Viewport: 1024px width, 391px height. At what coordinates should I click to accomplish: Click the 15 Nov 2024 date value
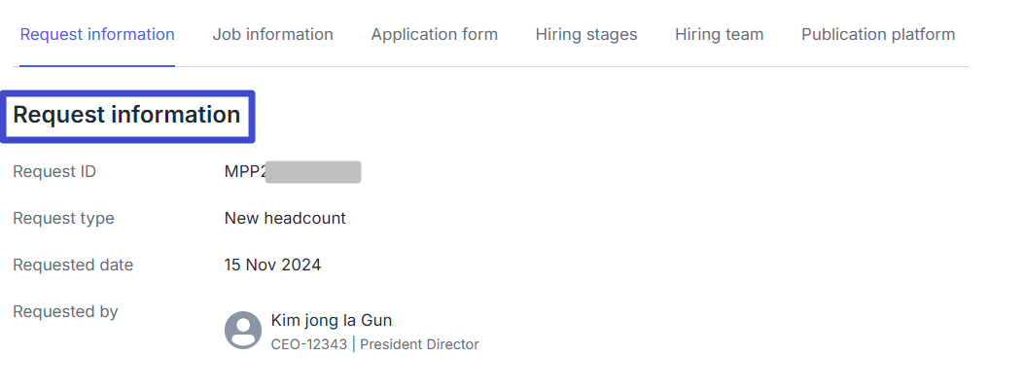272,266
